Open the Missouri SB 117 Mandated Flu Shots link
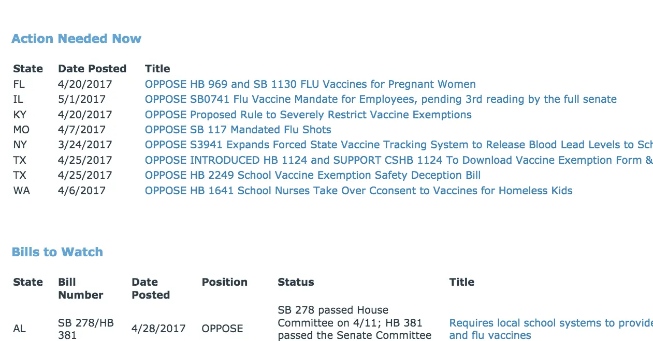This screenshot has width=653, height=341. (x=238, y=130)
